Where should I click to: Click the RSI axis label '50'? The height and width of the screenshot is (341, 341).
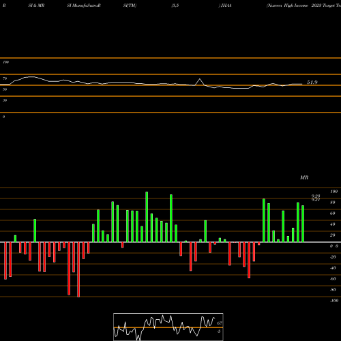point(5,89)
